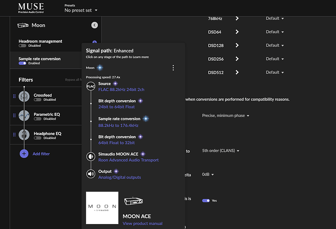Open the Parametric EQ filter row

(46, 116)
